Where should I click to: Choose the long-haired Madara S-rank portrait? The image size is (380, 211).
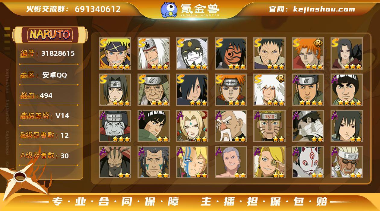coord(192,90)
